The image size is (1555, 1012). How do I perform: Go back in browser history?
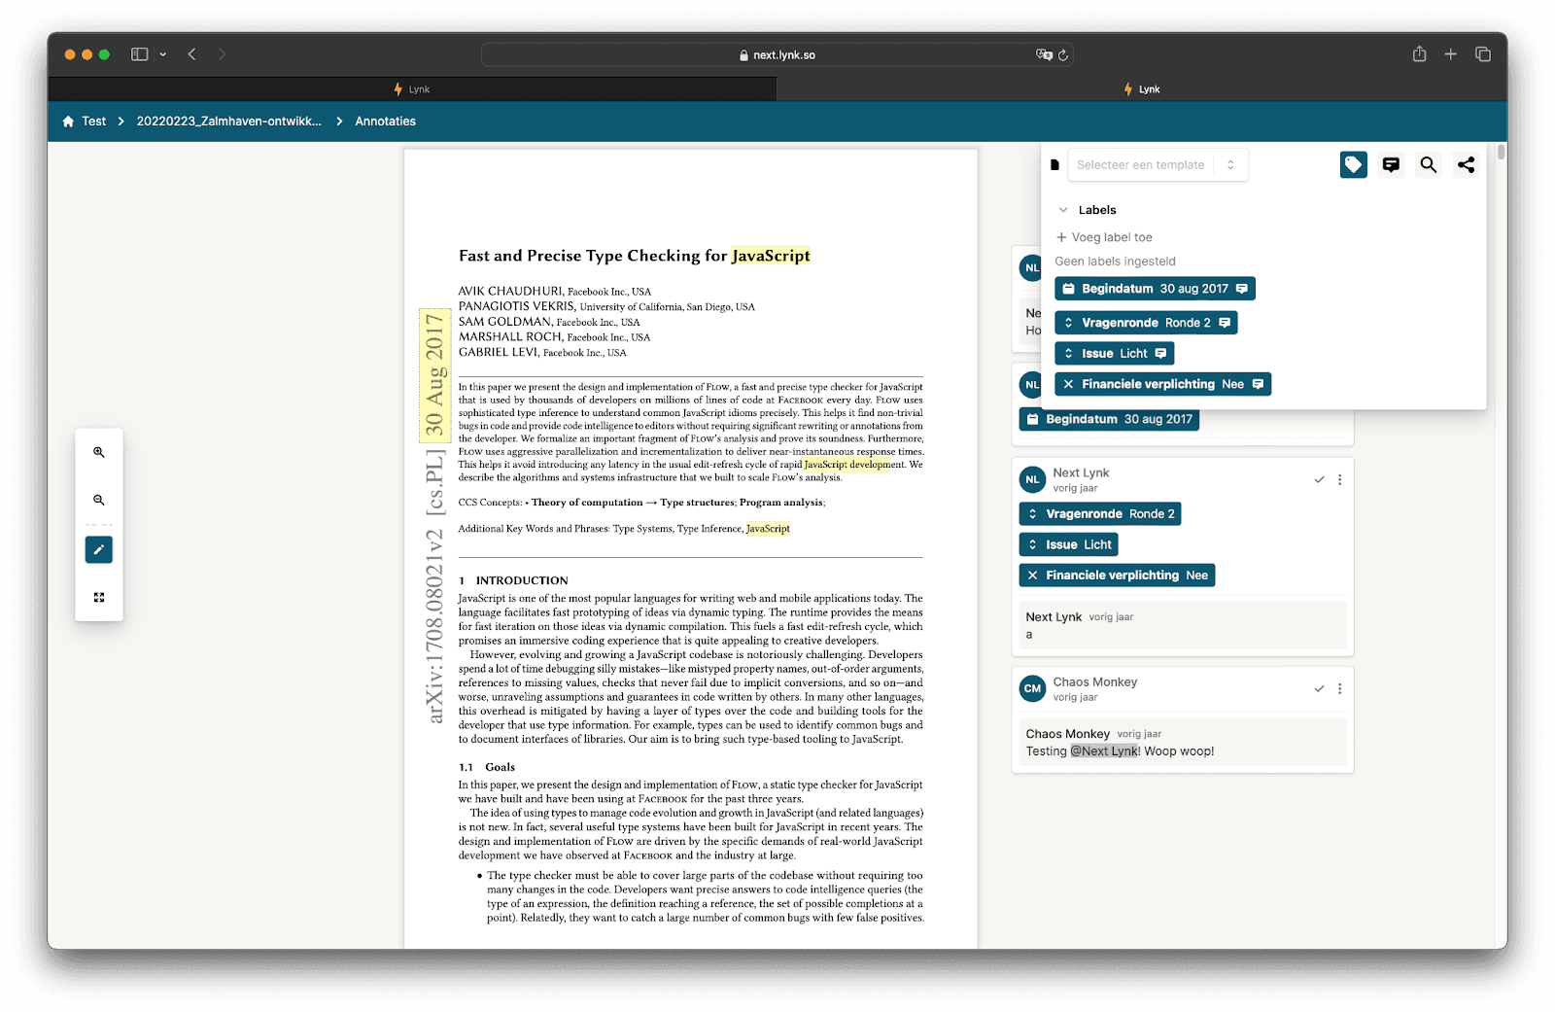pos(192,54)
